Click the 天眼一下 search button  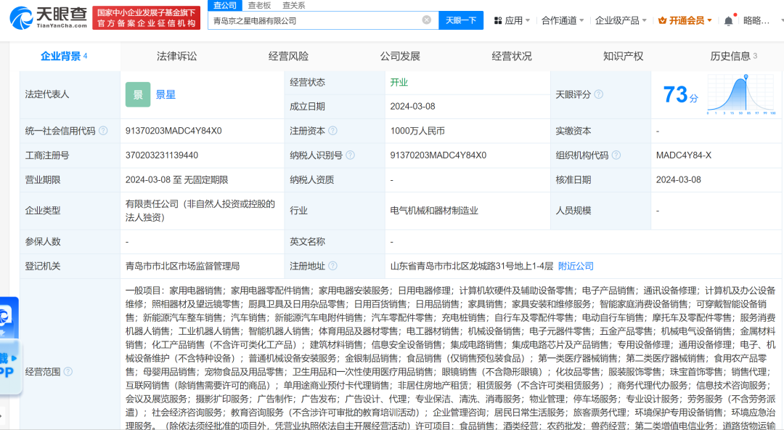(460, 20)
